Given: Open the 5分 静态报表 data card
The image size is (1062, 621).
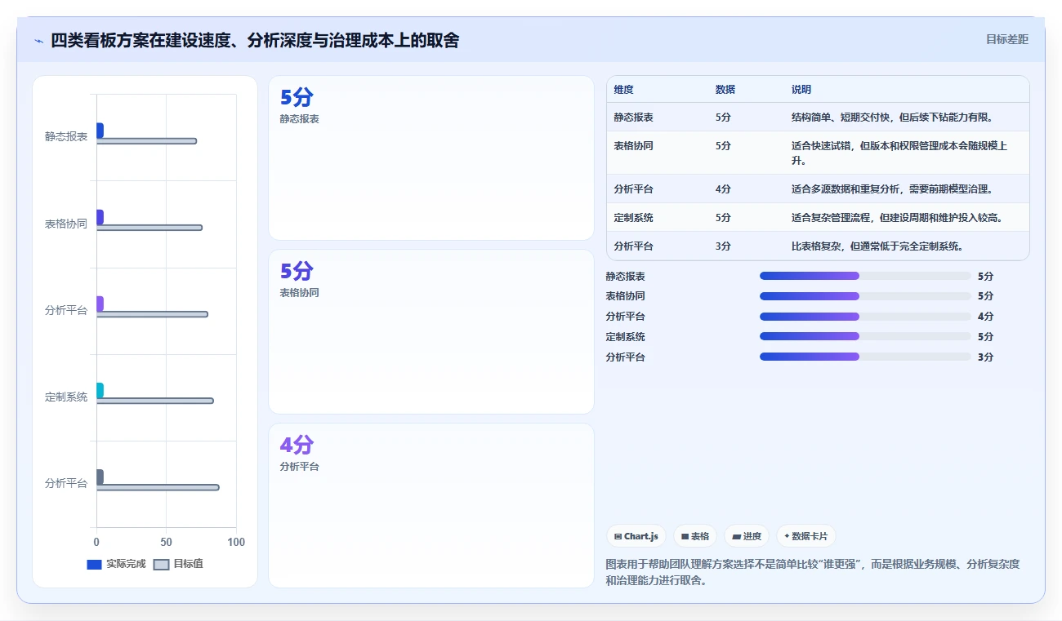Looking at the screenshot, I should (431, 157).
